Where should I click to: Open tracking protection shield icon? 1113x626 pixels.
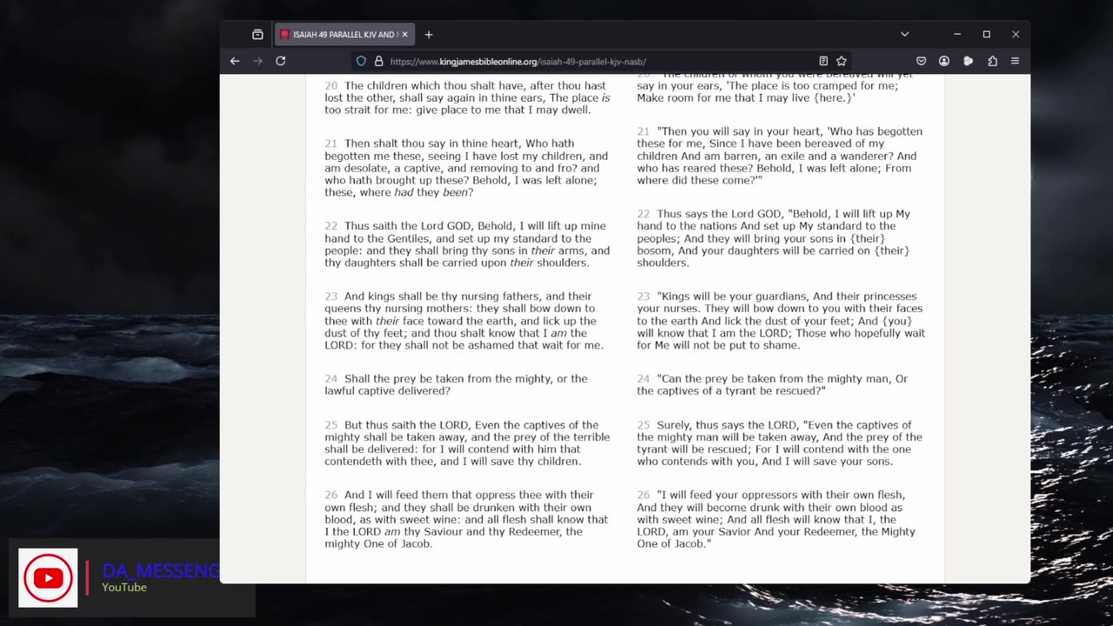point(362,62)
